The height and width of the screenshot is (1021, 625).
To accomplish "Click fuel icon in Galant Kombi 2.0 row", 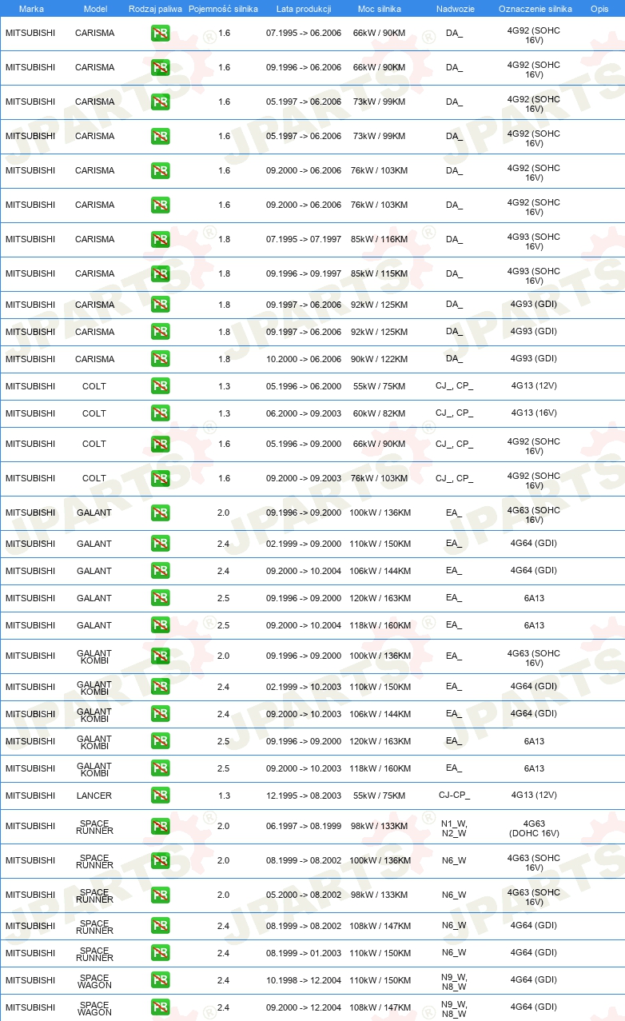I will tap(160, 656).
